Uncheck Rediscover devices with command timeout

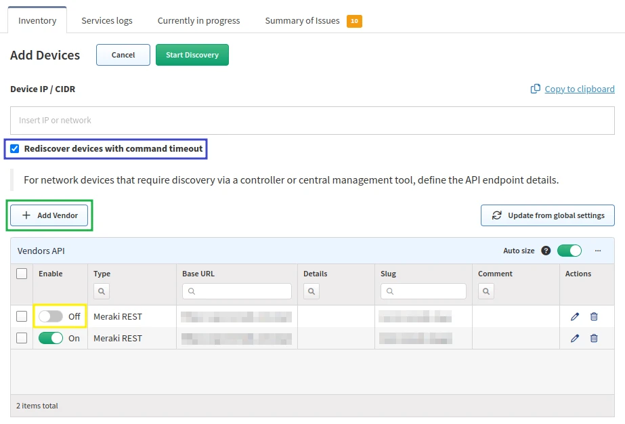click(x=15, y=148)
